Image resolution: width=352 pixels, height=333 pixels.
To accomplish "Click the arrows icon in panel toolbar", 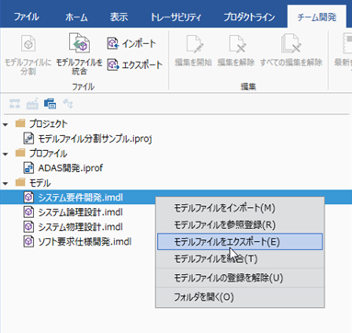I will coord(68,104).
